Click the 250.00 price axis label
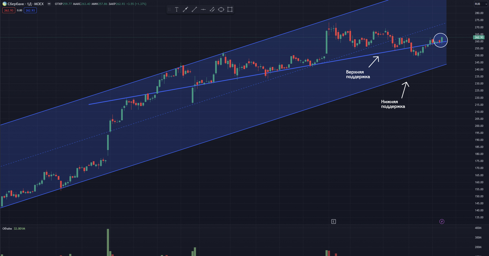This screenshot has height=256, width=489. click(478, 55)
